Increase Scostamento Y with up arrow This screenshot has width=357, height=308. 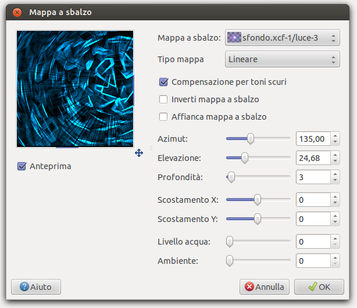[x=335, y=216]
